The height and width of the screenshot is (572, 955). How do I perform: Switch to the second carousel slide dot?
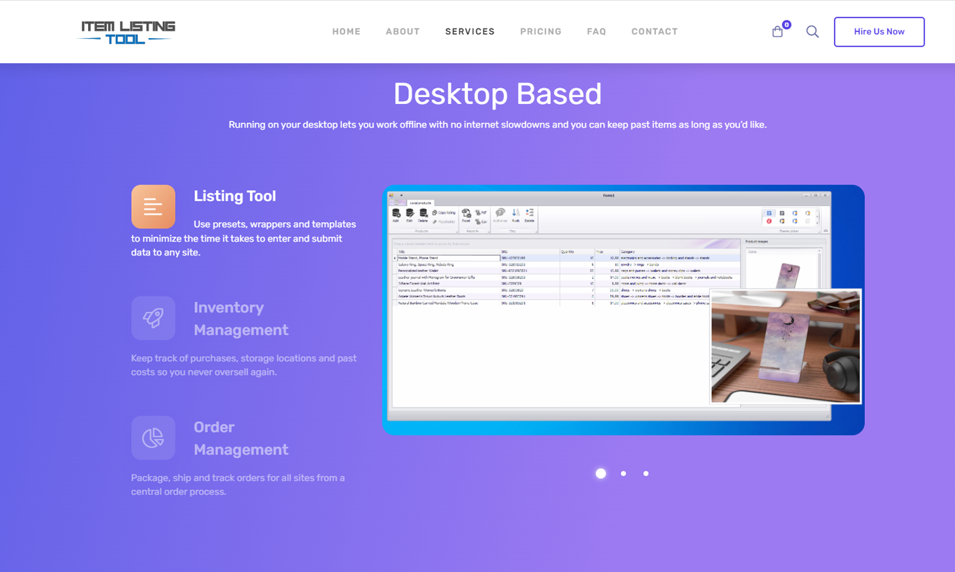coord(623,473)
